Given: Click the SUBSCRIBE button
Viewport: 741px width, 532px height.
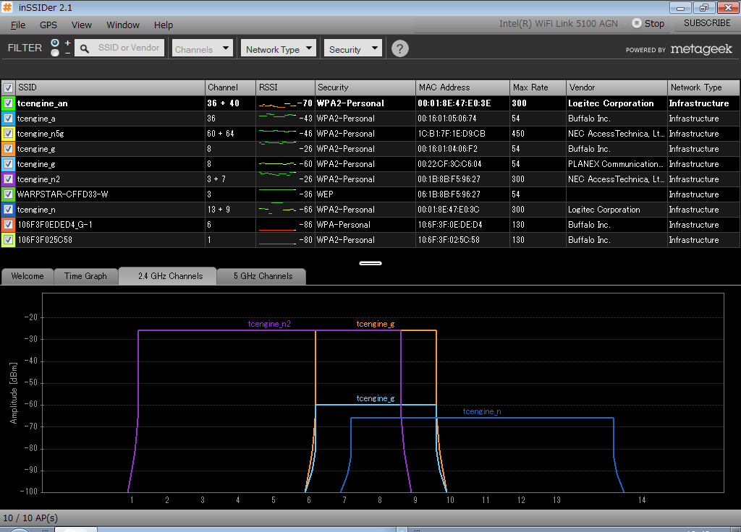Looking at the screenshot, I should pos(707,22).
